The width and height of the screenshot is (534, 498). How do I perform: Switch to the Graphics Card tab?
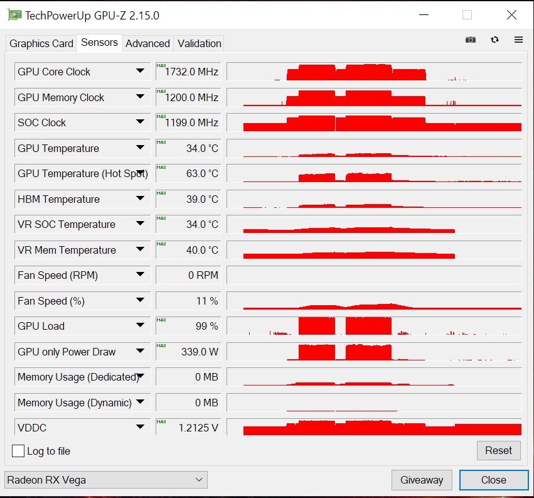click(41, 43)
